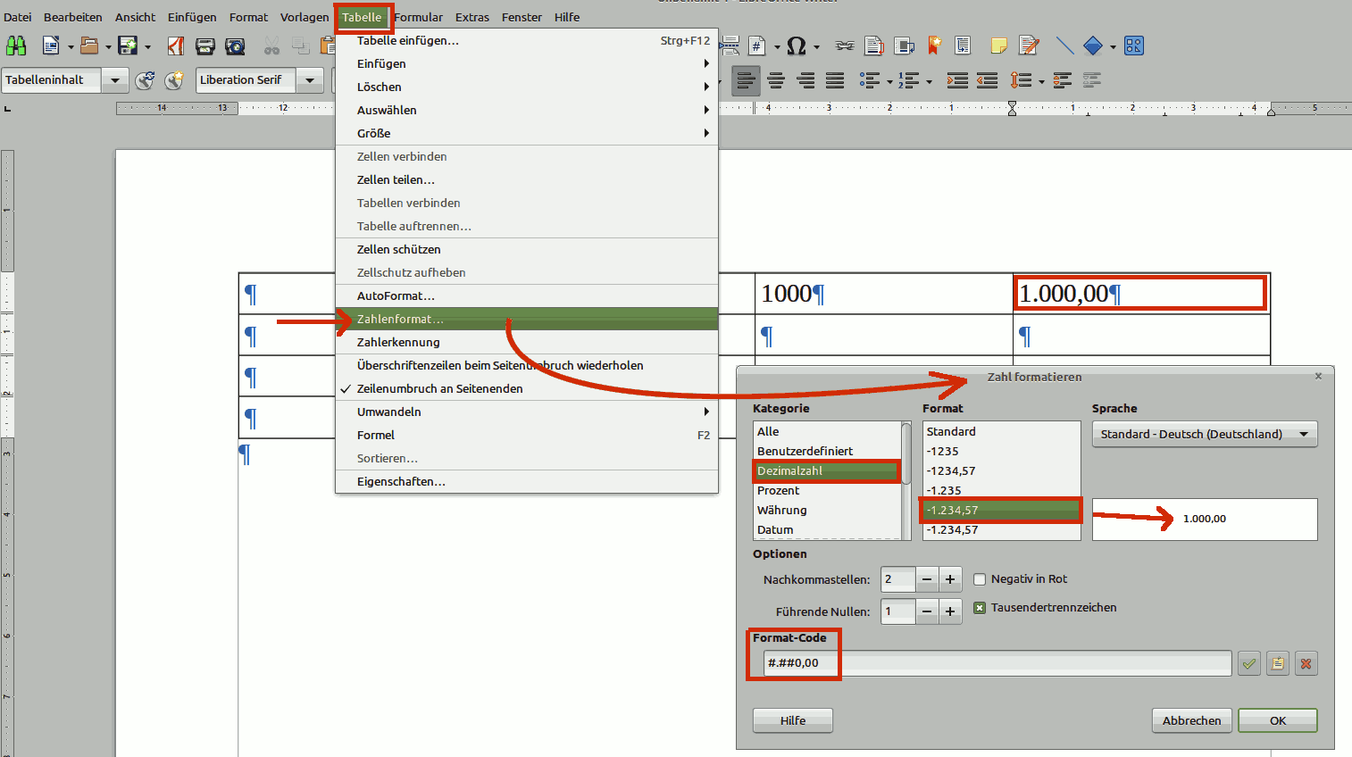
Task: Toggle track changes pencil icon
Action: tap(1029, 46)
